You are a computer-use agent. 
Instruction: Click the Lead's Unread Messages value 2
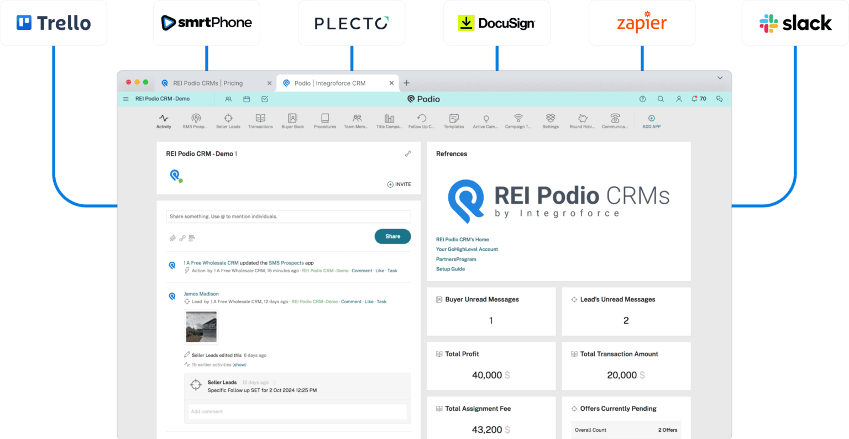tap(626, 321)
